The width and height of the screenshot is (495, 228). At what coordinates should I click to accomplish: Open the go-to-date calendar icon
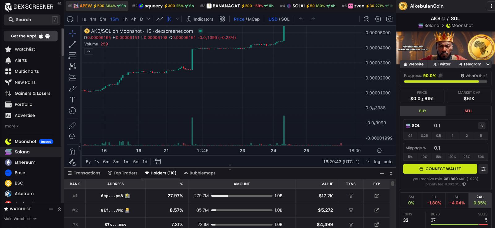click(x=158, y=161)
